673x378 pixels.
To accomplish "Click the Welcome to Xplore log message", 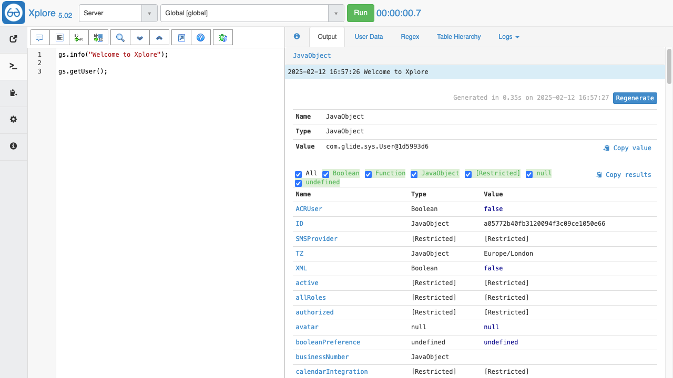I will [x=396, y=72].
